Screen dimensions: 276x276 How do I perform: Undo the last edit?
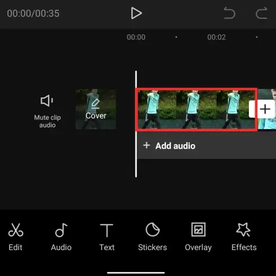click(x=229, y=13)
